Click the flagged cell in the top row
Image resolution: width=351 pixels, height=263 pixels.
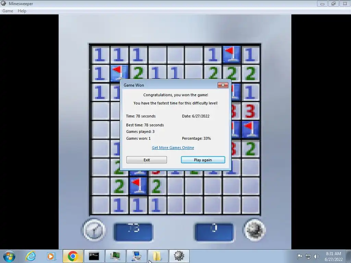click(232, 54)
